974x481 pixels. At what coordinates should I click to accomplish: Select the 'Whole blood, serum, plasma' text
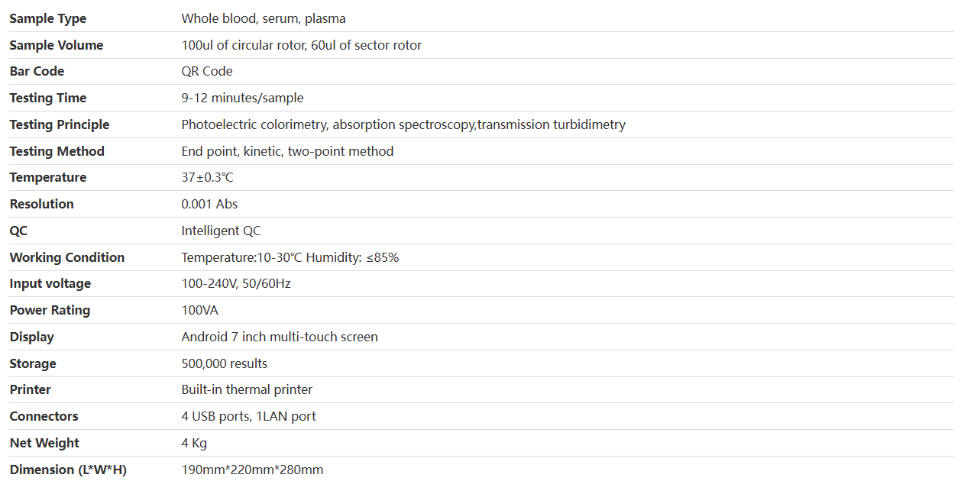click(x=264, y=18)
